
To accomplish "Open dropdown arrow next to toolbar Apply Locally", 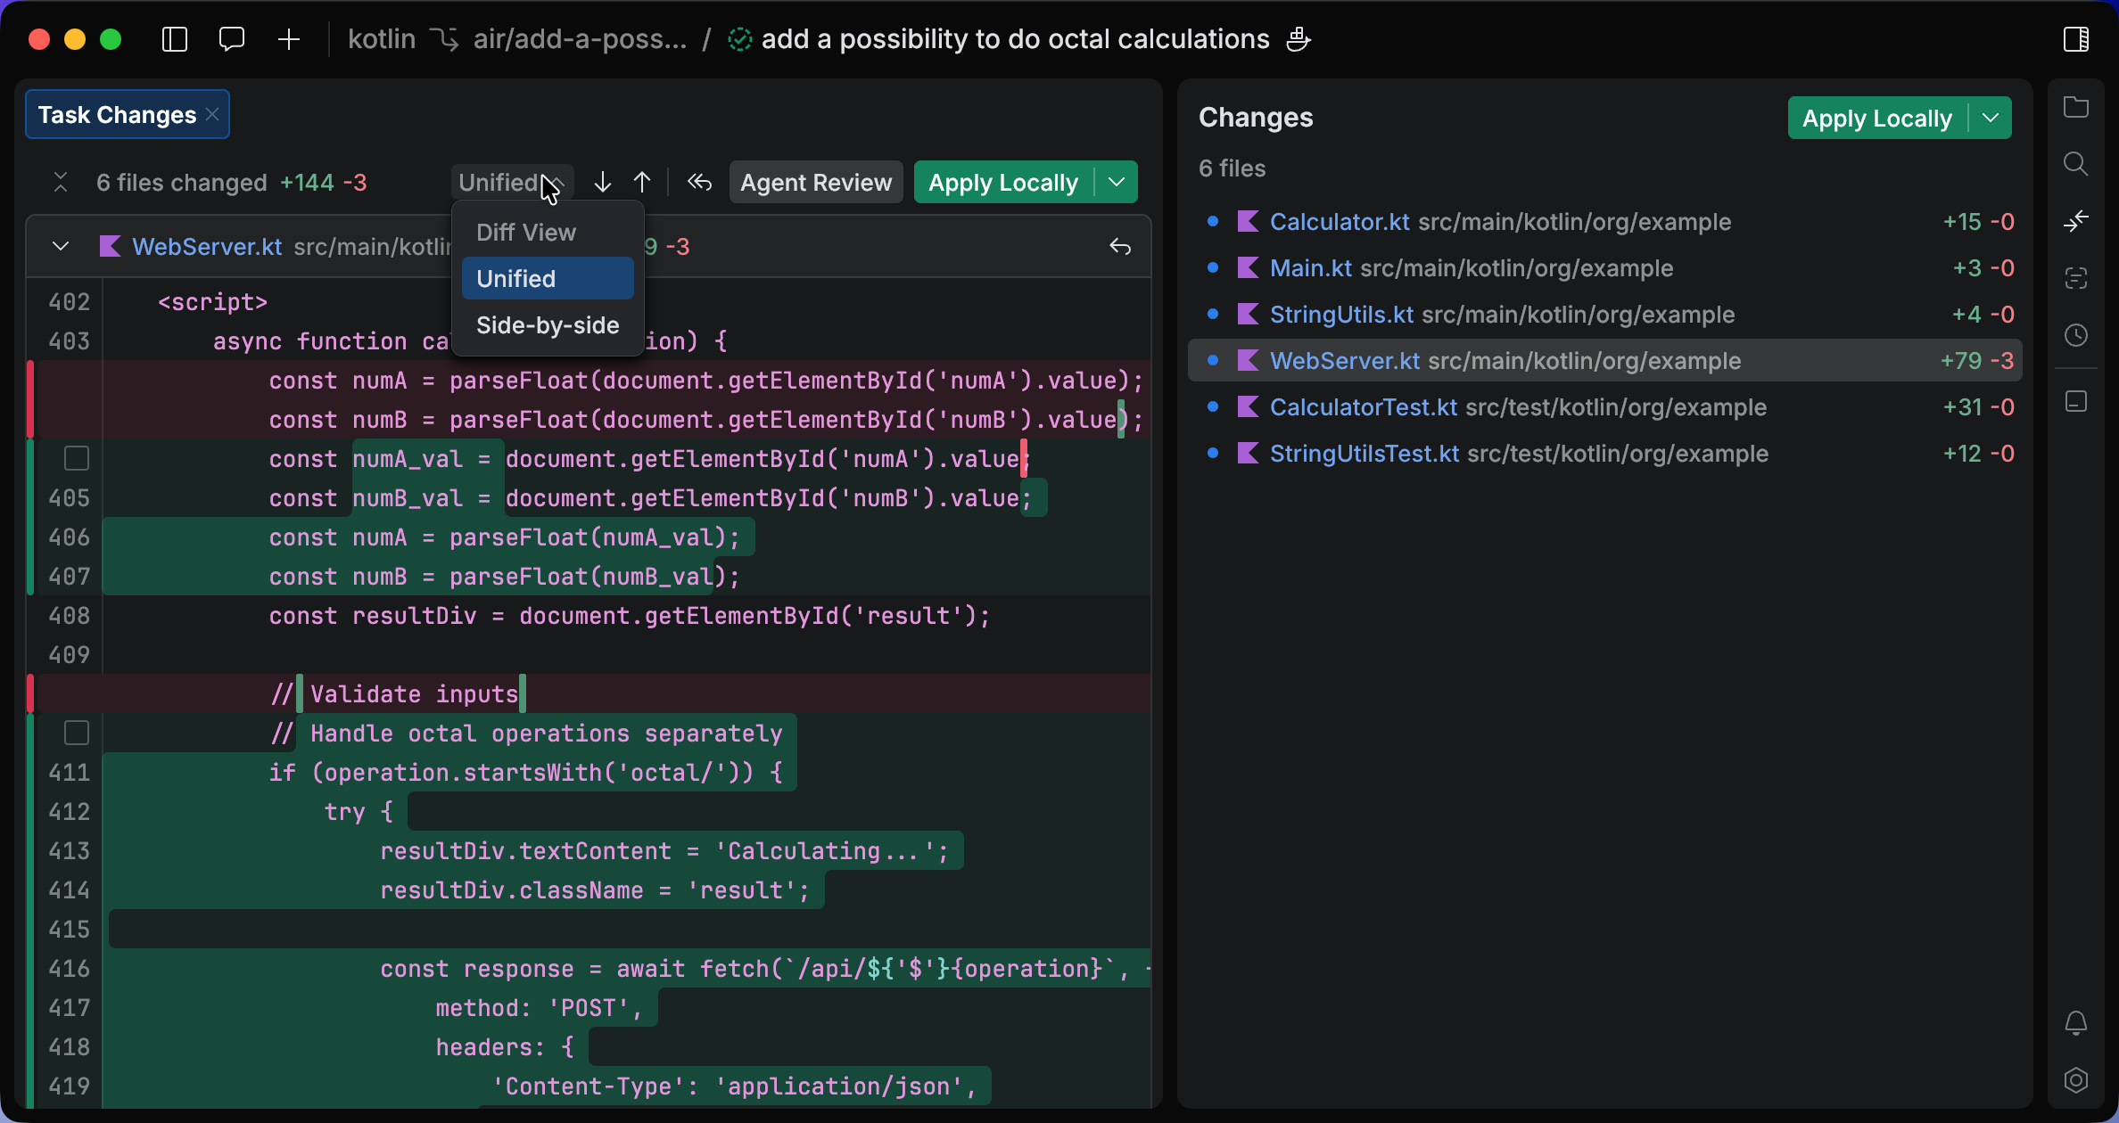I will point(1117,183).
